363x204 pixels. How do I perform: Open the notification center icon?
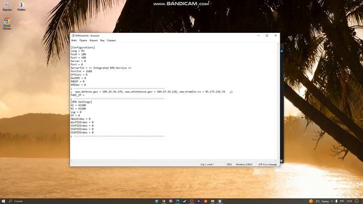coord(357,201)
